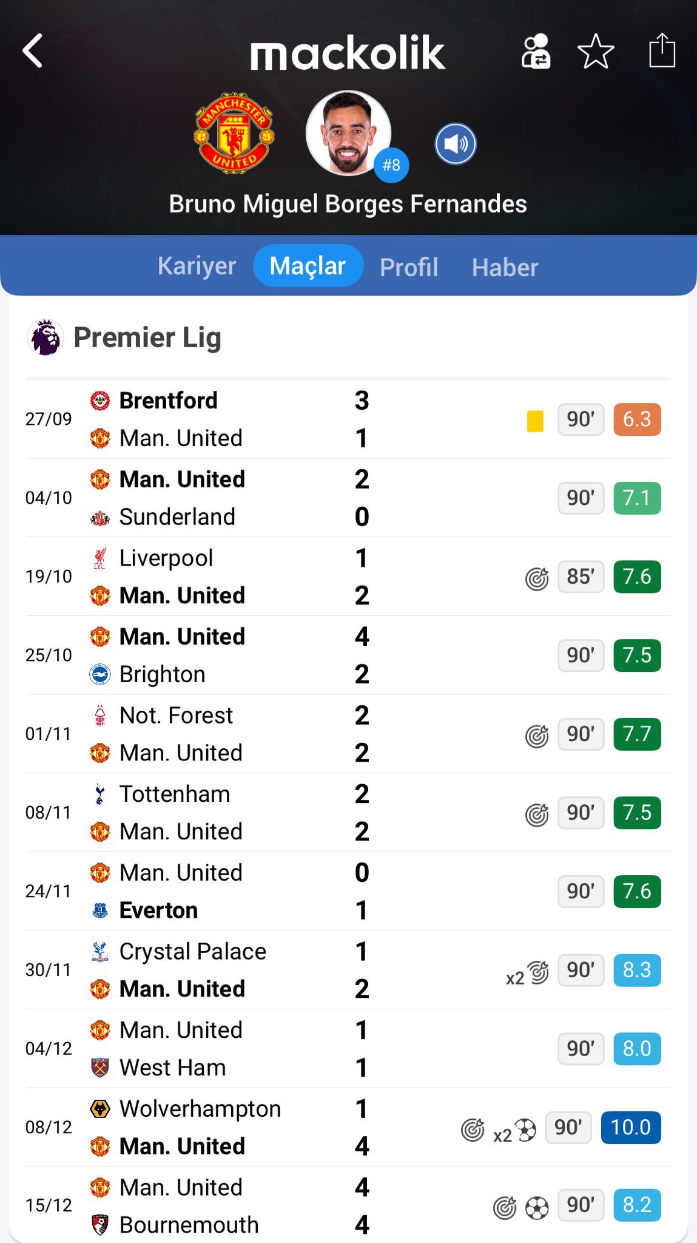
Task: Tap yellow card icon in Brentford match
Action: point(535,421)
